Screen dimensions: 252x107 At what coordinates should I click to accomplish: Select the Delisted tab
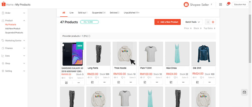115,13
